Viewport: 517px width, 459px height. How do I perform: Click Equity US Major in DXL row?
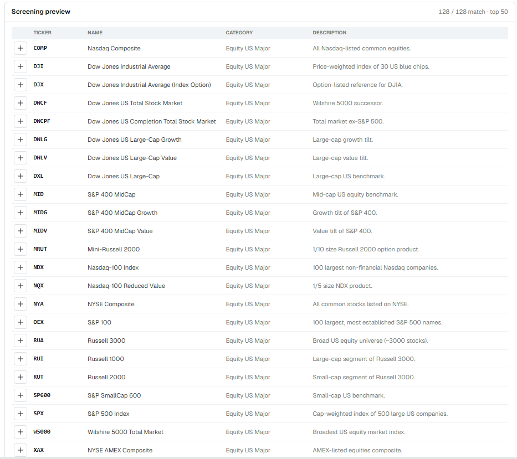pyautogui.click(x=248, y=176)
